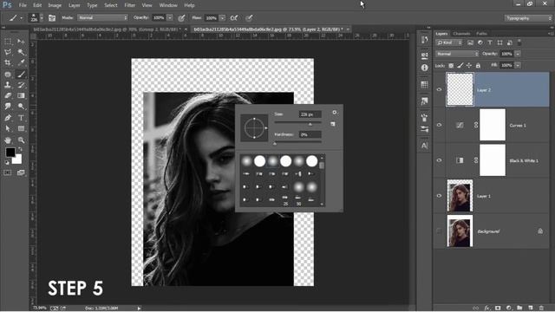Hide the Black & White 1 layer
The image size is (555, 312).
440,160
